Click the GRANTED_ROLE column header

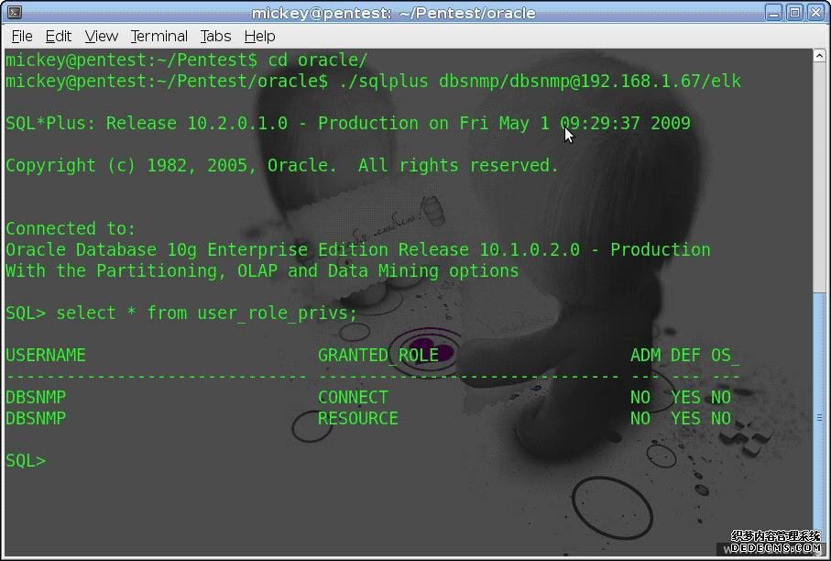click(377, 355)
